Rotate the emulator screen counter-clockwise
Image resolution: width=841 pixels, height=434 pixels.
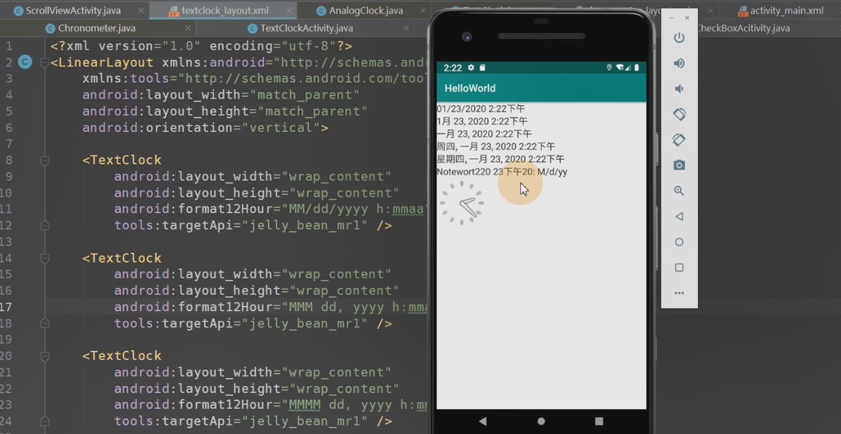click(x=679, y=114)
